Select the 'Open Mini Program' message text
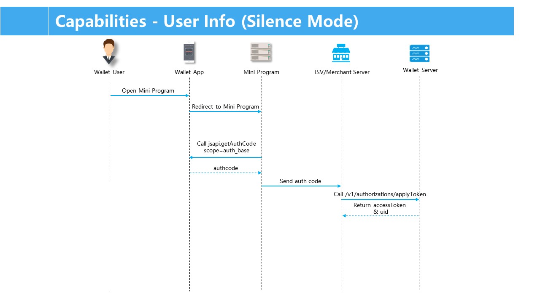Image resolution: width=540 pixels, height=303 pixels. [x=148, y=90]
